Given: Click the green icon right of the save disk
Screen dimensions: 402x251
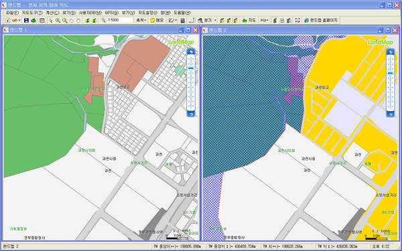Looking at the screenshot, I should click(33, 20).
